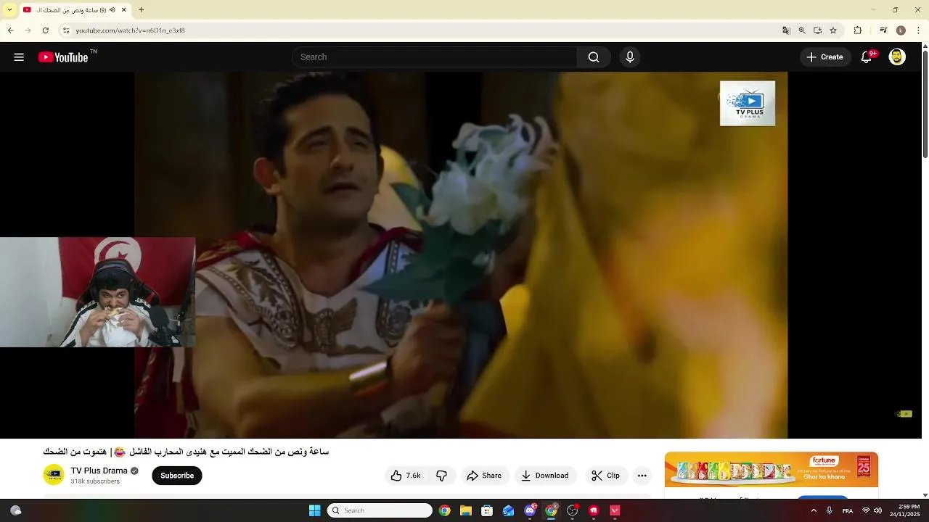Open Discord from taskbar
Screen dimensions: 929x522
530,510
